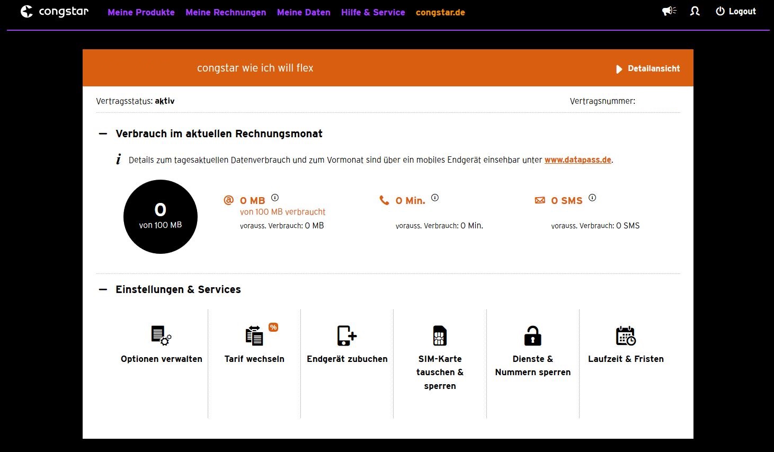Click the Dienste & Nummern sperren lock icon

point(532,335)
